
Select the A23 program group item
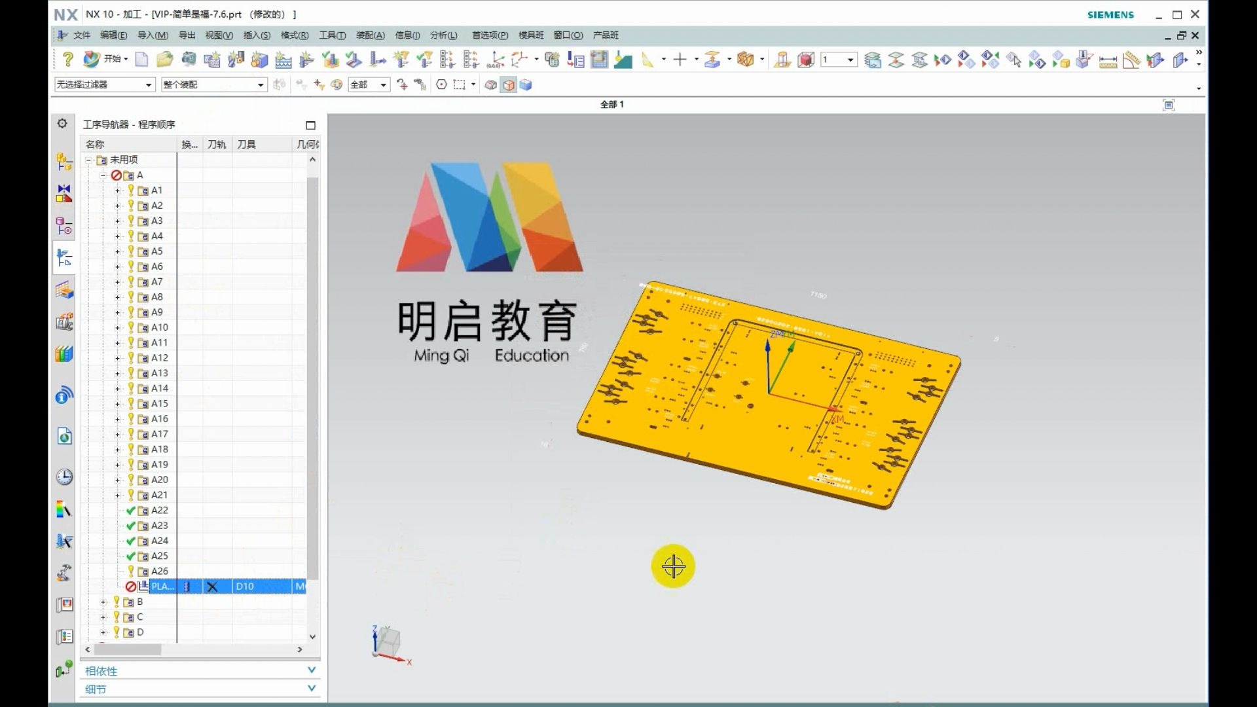(159, 526)
